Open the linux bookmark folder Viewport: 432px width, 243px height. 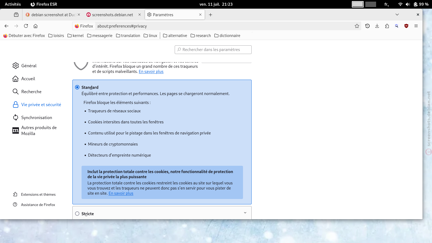(x=150, y=36)
